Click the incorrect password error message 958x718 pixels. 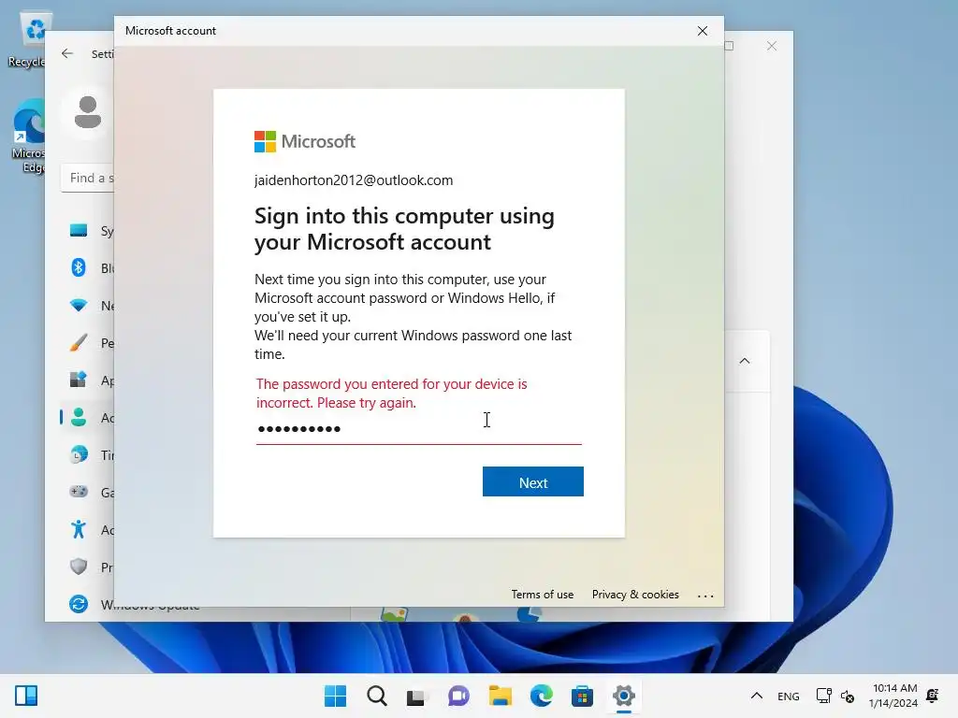pos(391,394)
